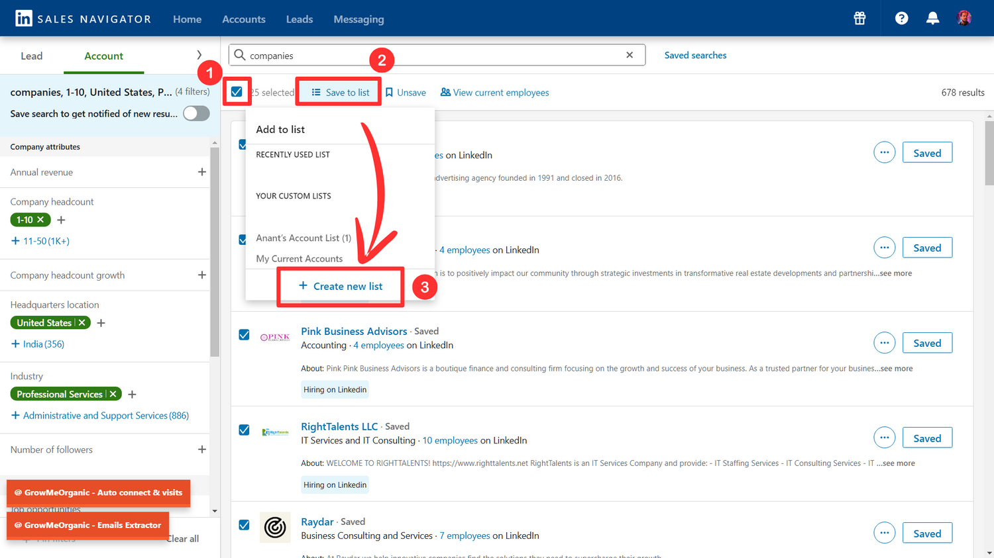This screenshot has height=558, width=994.
Task: Open RightTalents LLC logo
Action: [x=275, y=432]
